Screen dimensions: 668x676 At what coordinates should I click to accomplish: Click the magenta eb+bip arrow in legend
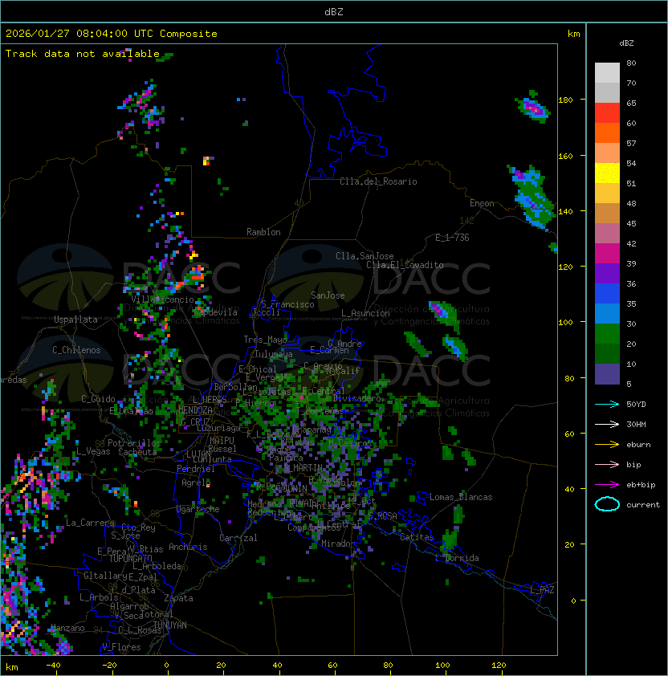point(607,485)
